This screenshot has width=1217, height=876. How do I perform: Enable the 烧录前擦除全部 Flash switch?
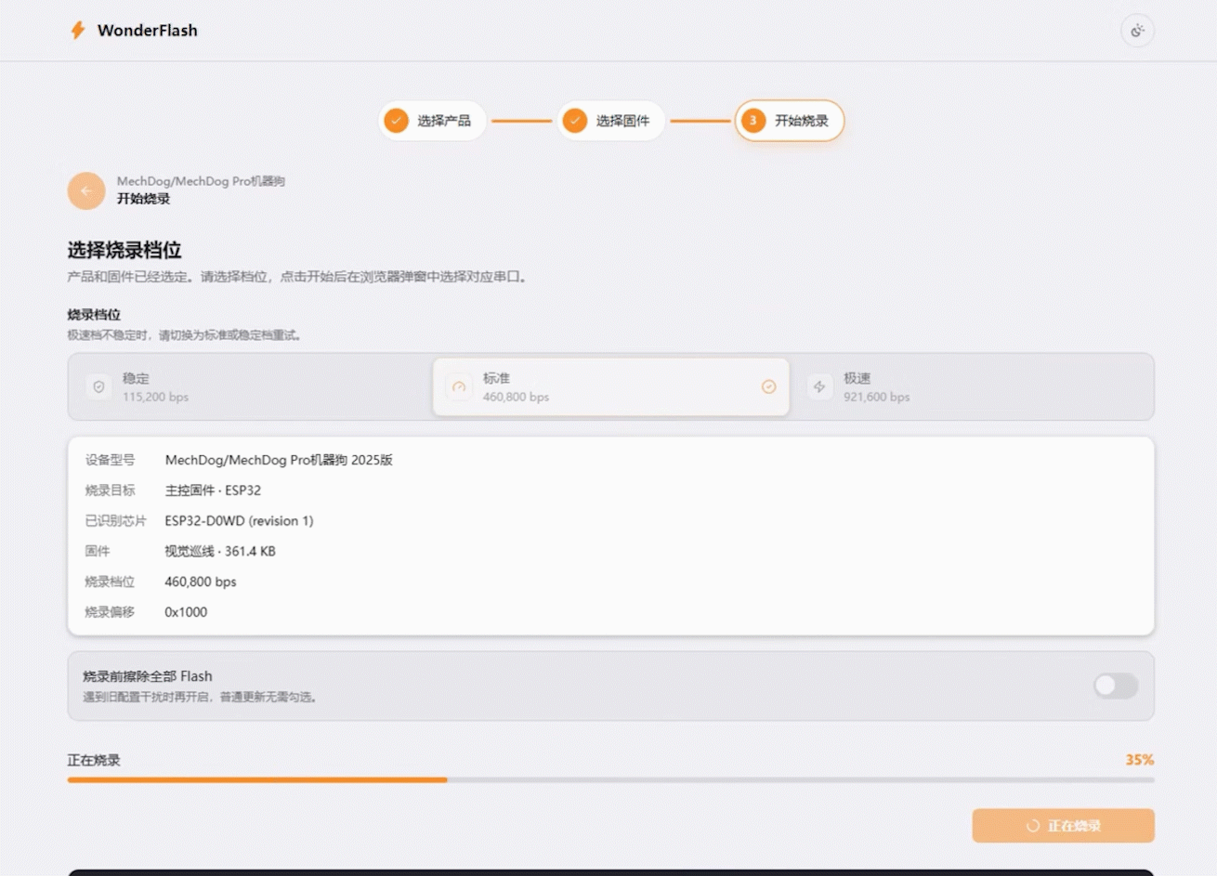pos(1116,686)
